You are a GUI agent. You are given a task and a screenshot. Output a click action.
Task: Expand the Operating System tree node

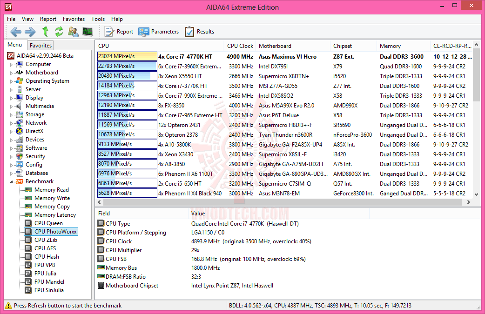tap(12, 81)
